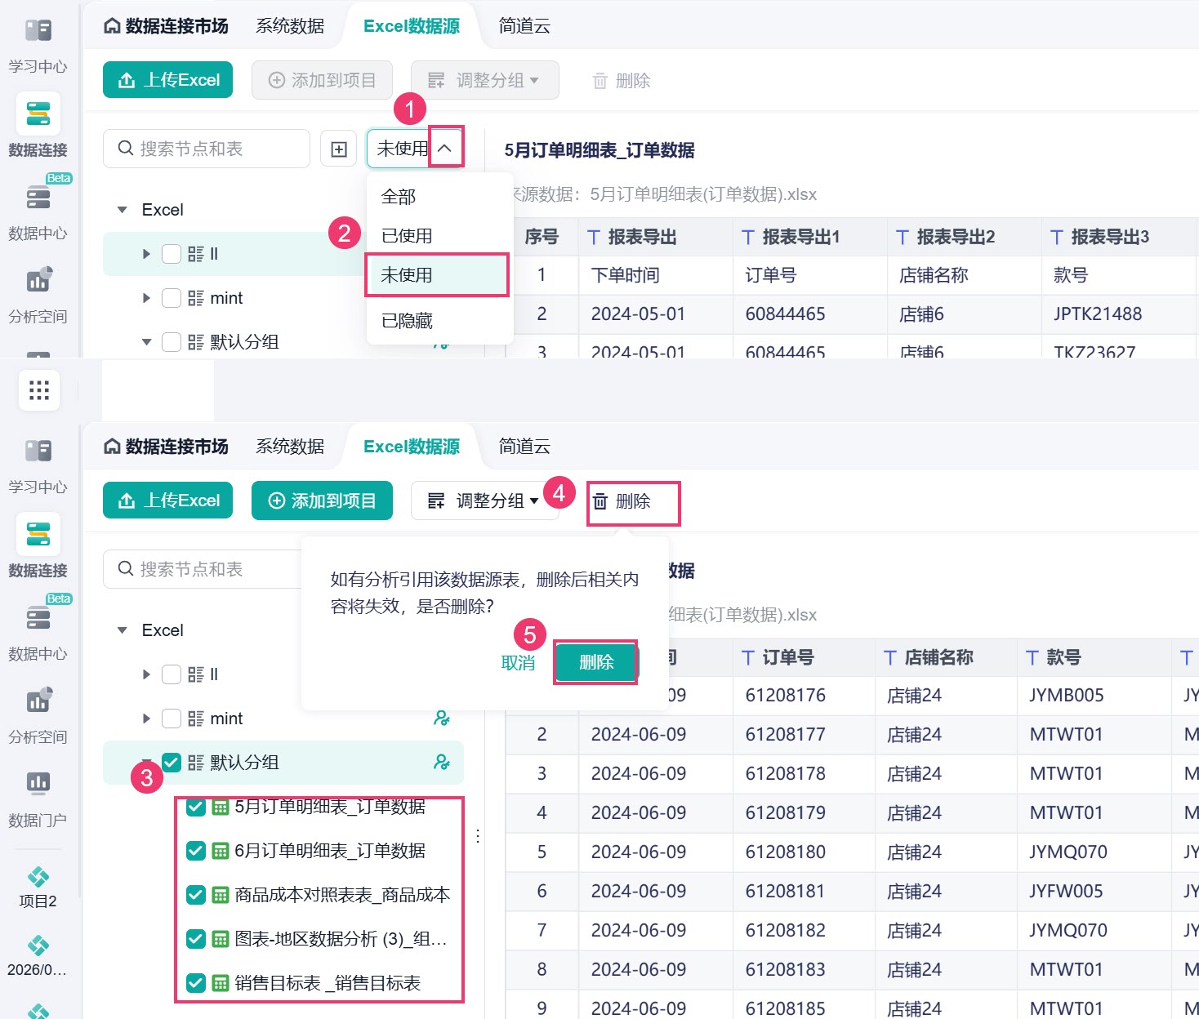The width and height of the screenshot is (1199, 1019).
Task: Collapse the 未使用 filter dropdown arrow
Action: [445, 148]
